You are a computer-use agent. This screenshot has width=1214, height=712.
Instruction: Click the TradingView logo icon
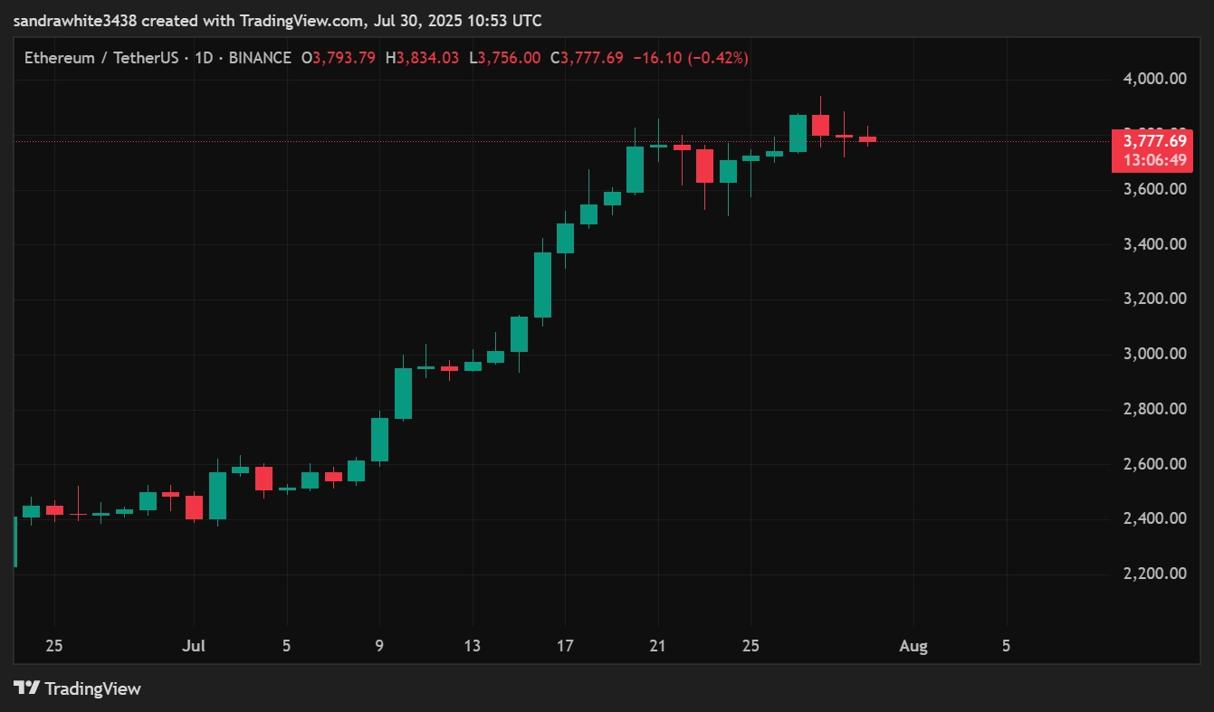(x=27, y=688)
